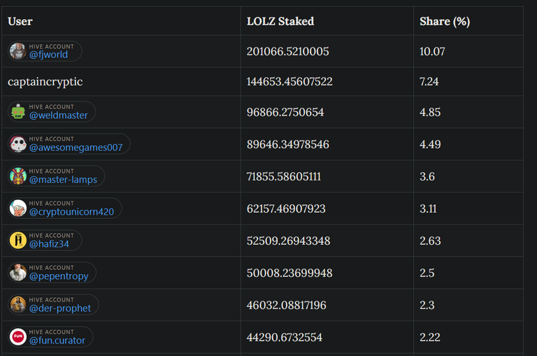Open the @master-lamps profile link
The height and width of the screenshot is (356, 537).
[63, 180]
